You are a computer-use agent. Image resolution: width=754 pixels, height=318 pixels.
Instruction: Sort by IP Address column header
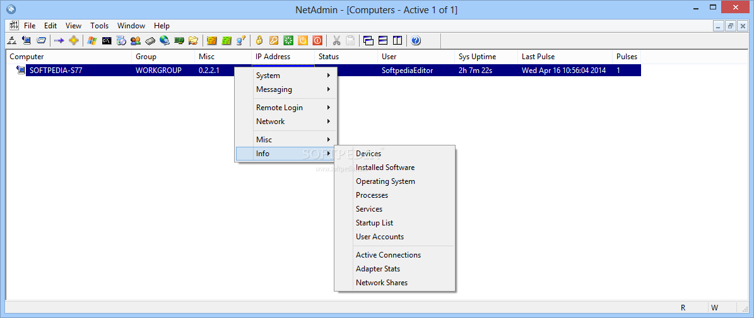283,57
